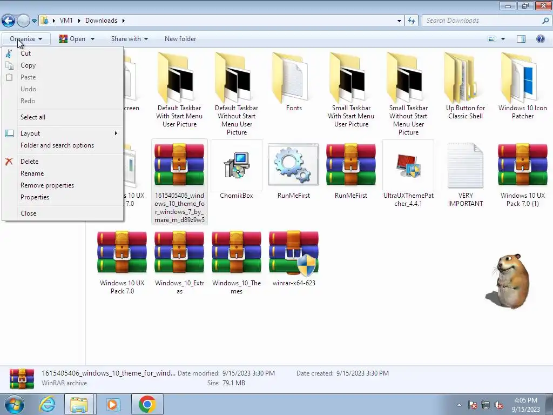Click the volume muted tray icon
This screenshot has width=553, height=415.
point(498,405)
